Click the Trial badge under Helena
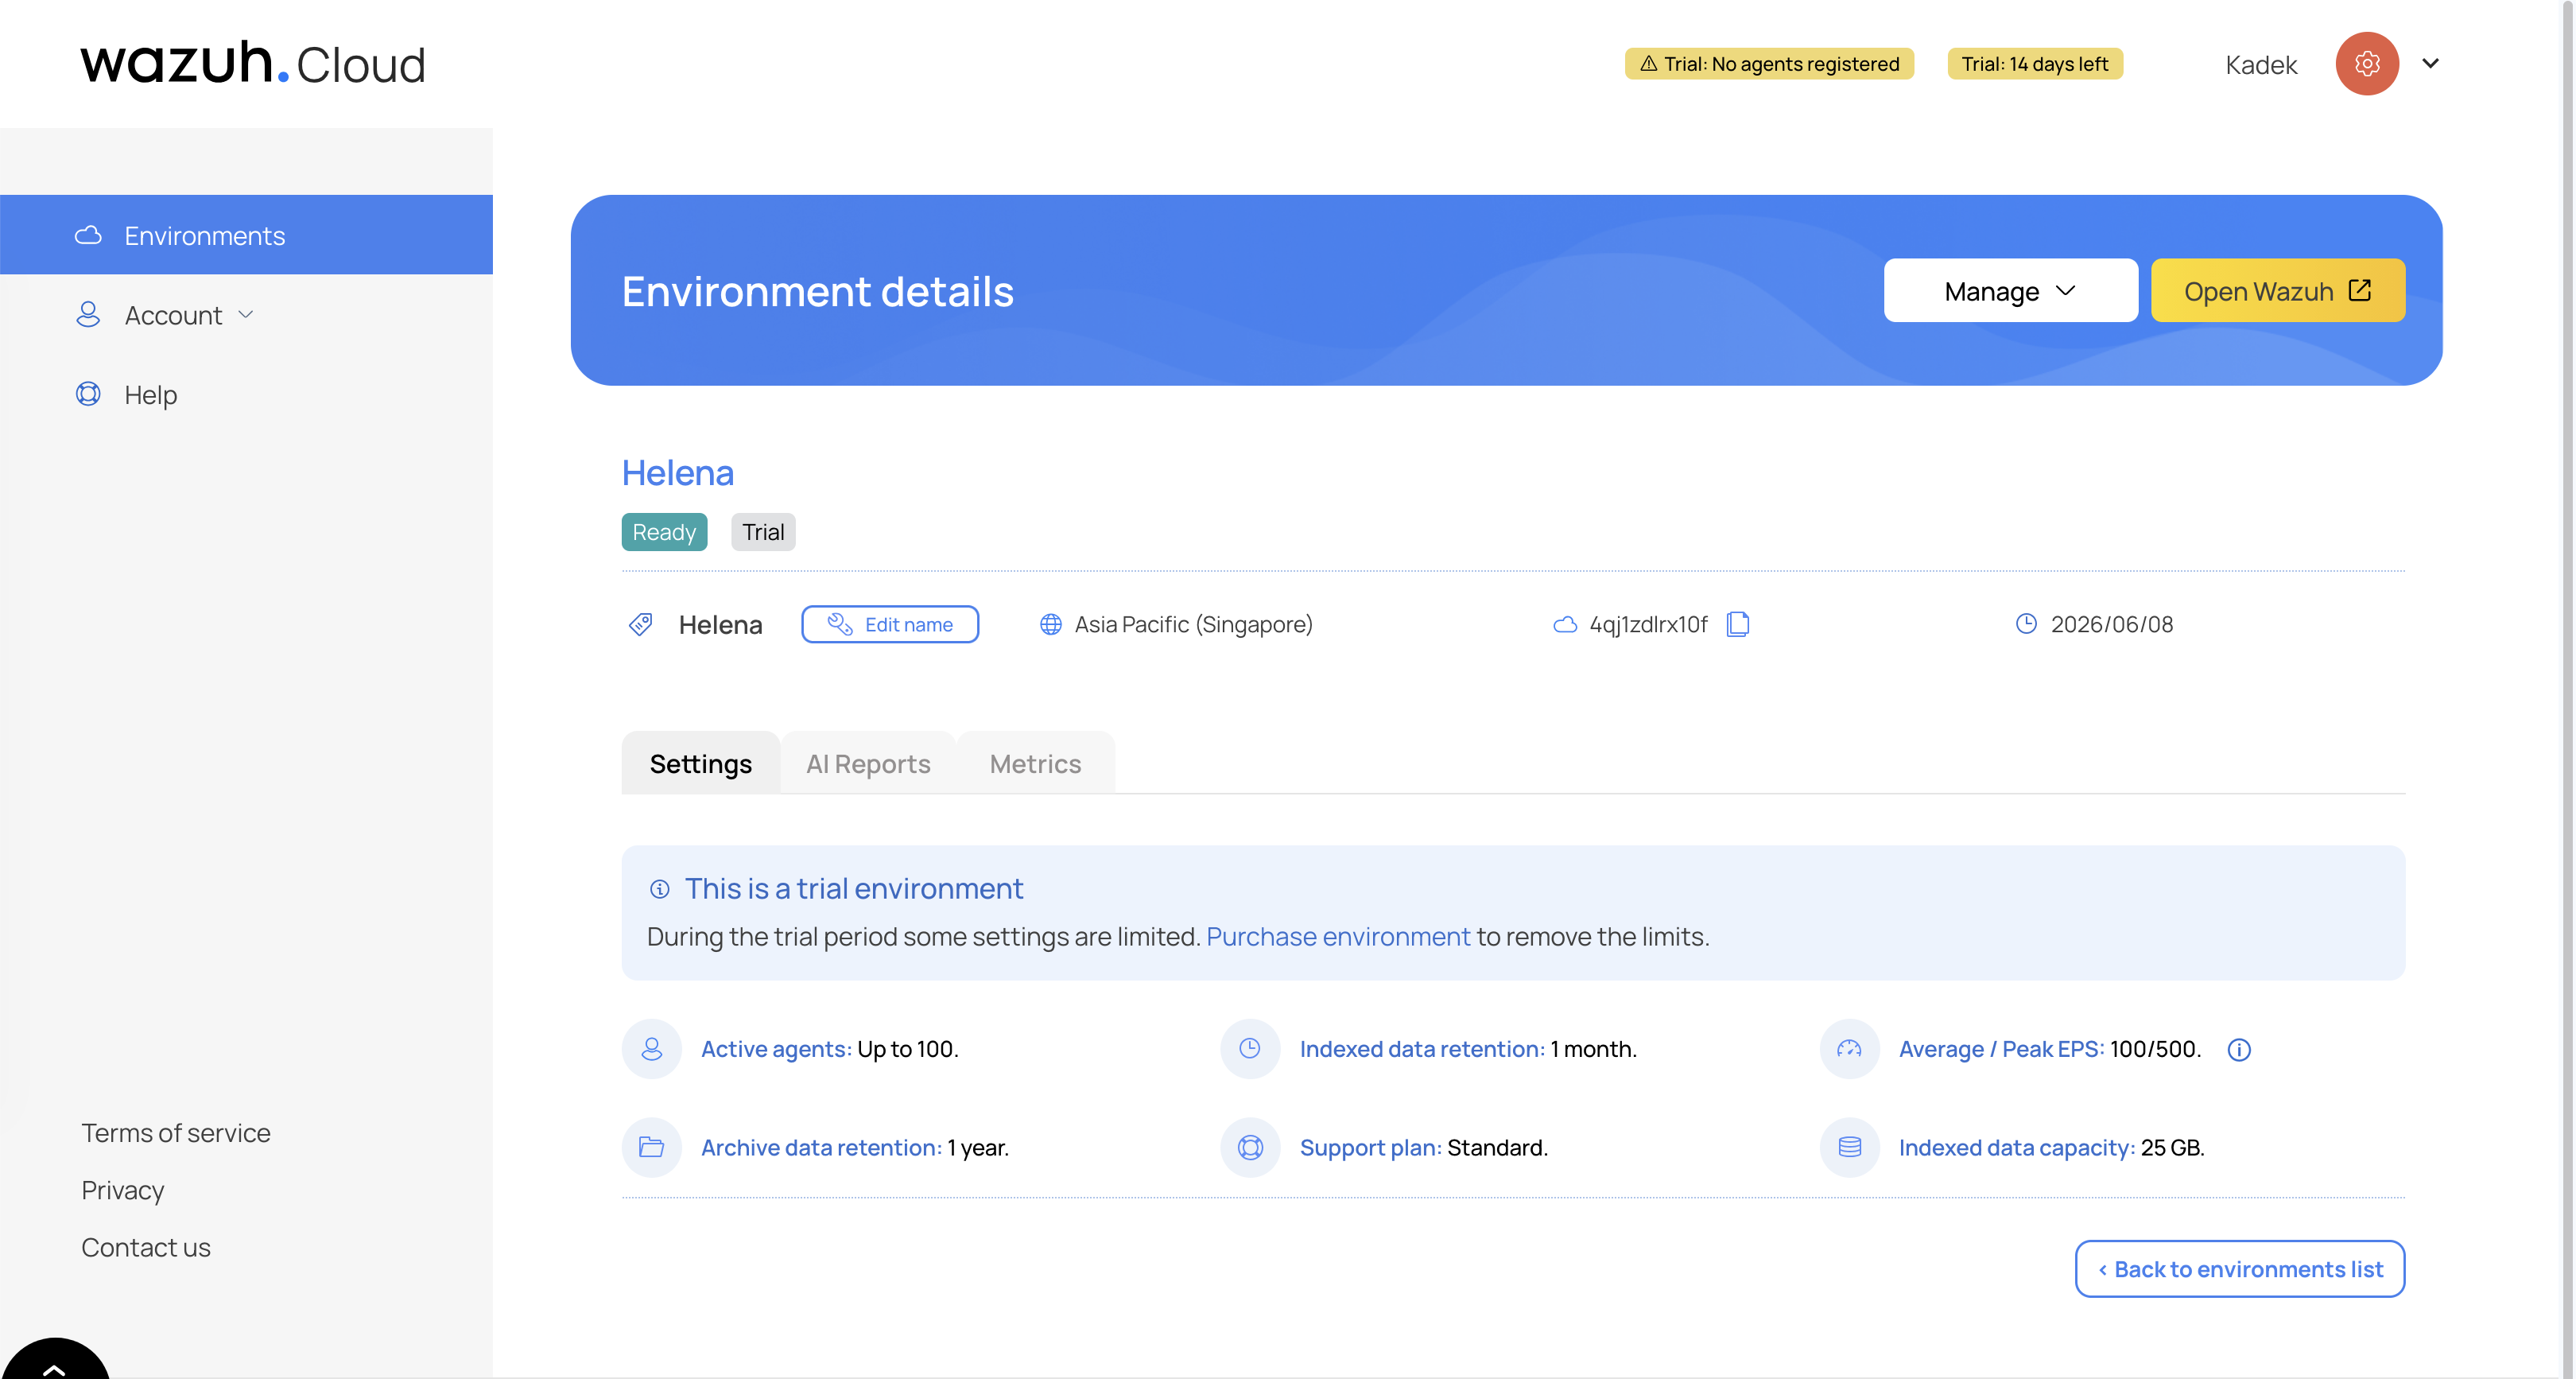 (763, 531)
